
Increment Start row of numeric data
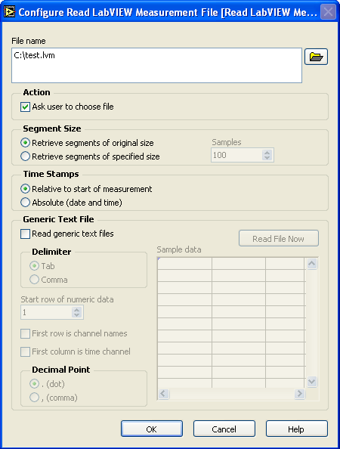pos(76,310)
